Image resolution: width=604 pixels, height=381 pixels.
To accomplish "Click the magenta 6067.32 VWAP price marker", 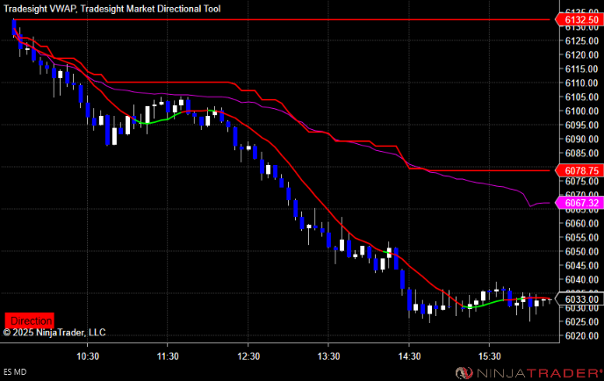I will tap(579, 203).
